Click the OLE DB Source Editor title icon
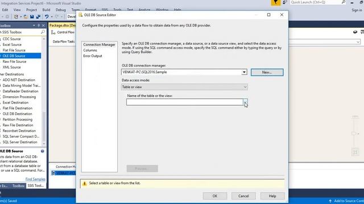 (x=81, y=15)
